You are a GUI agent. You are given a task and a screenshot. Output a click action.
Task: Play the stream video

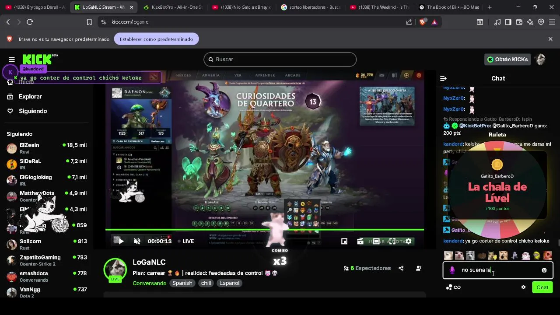(121, 241)
